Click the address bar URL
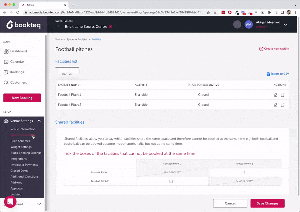This screenshot has width=300, height=212. coord(116,12)
